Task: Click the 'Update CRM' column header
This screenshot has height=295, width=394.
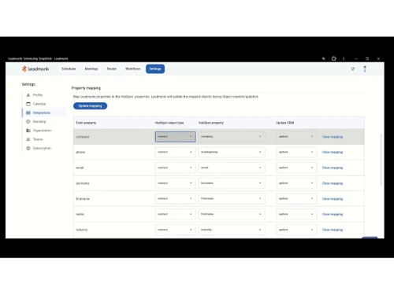Action: 285,123
